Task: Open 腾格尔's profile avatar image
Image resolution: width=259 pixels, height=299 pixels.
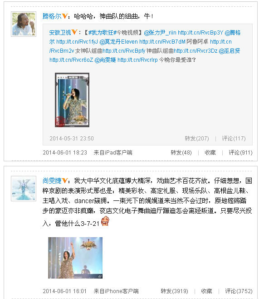Action: point(24,24)
